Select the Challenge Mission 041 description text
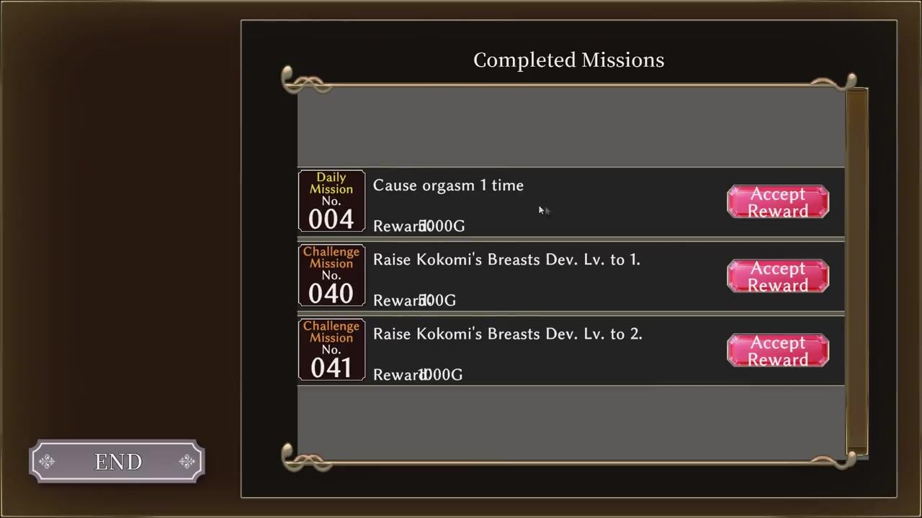The height and width of the screenshot is (518, 922). pos(507,334)
